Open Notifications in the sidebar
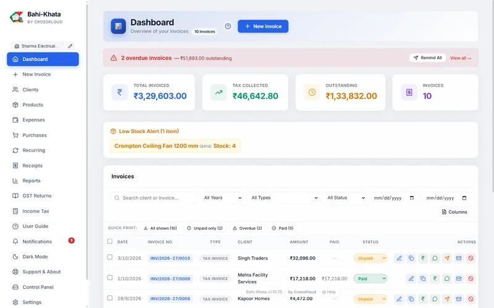The image size is (494, 308). click(x=43, y=241)
